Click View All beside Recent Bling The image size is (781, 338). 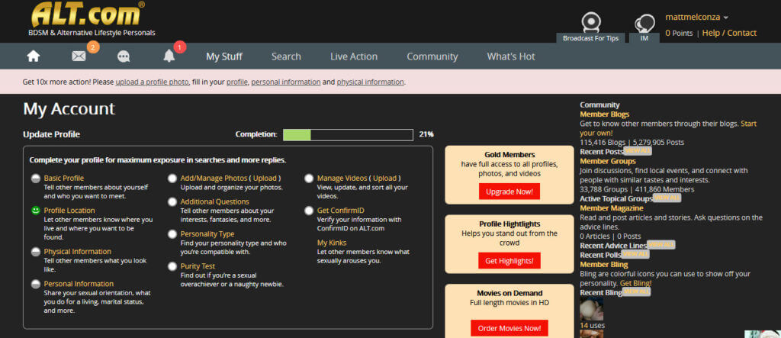[x=637, y=291]
